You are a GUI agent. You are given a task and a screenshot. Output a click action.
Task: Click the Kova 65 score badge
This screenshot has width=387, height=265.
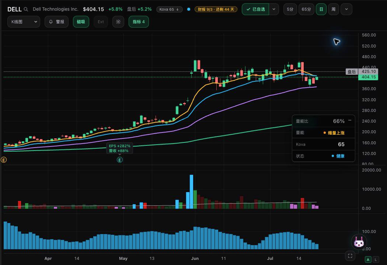click(x=169, y=9)
